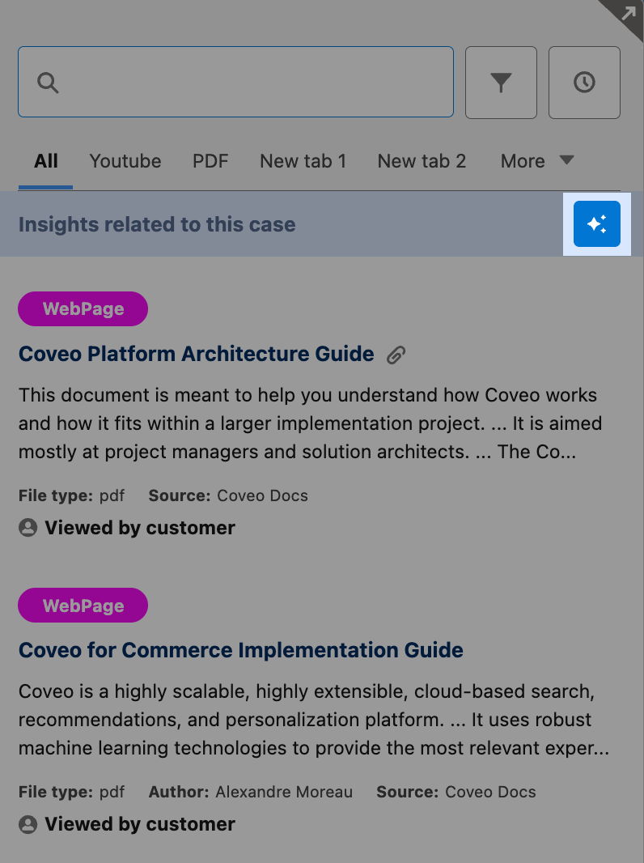This screenshot has width=644, height=863.
Task: Click 'Alexandre Moreau' author value
Action: tap(284, 792)
